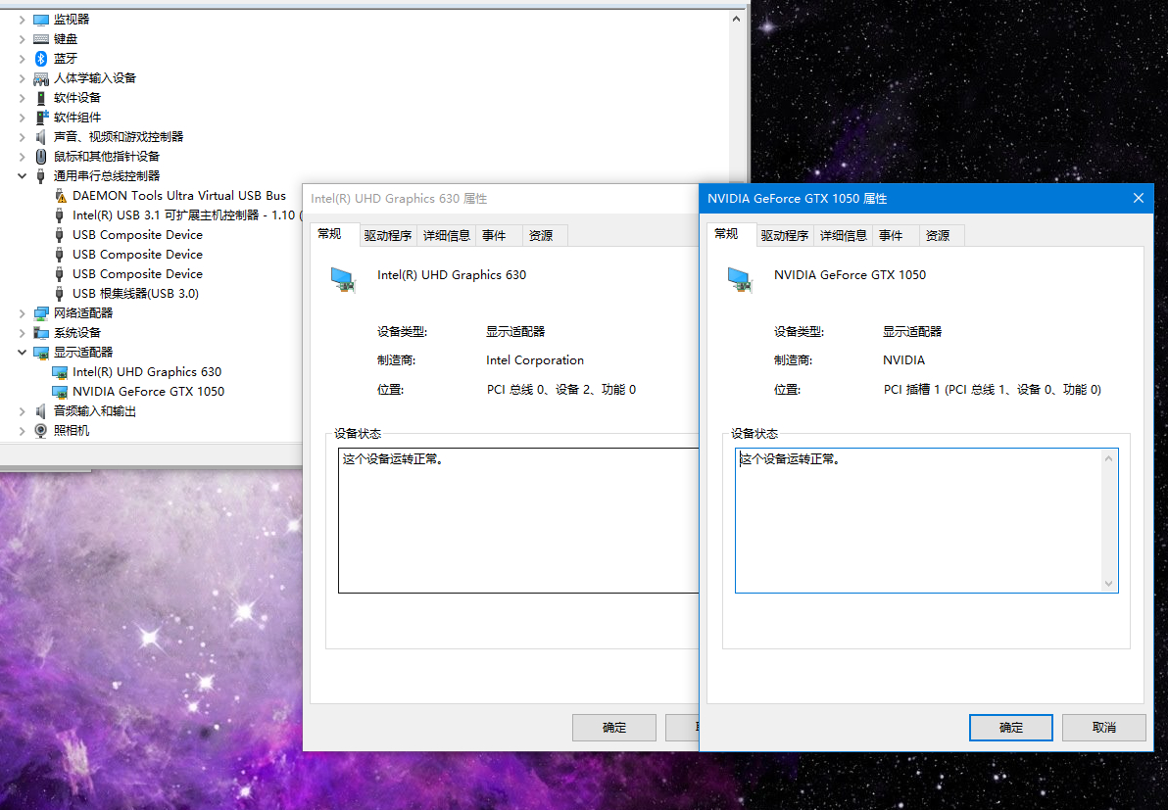Image resolution: width=1168 pixels, height=810 pixels.
Task: Click the large device icon in the NVIDIA GTX 1050 dialog
Action: pyautogui.click(x=741, y=280)
